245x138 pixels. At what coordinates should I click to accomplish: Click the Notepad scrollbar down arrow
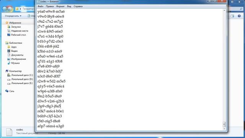[x=224, y=129]
